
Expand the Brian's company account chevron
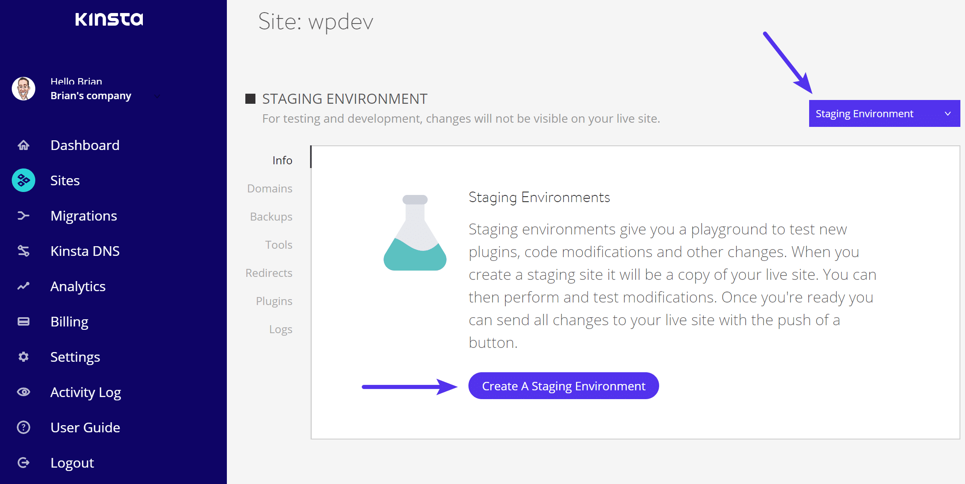[157, 96]
